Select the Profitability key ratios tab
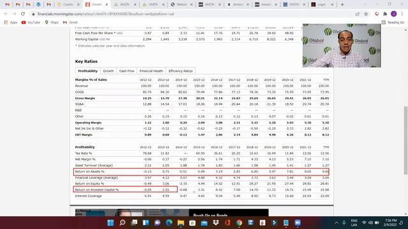 88,71
